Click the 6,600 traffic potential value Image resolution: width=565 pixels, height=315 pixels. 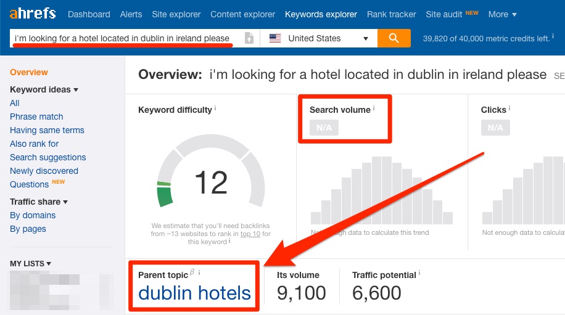[376, 293]
